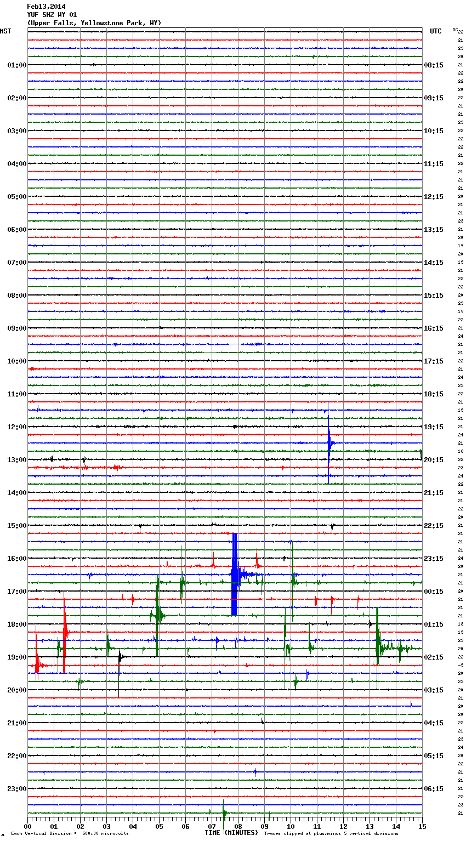Image resolution: width=466 pixels, height=841 pixels.
Task: Click the tall blue spike near minute 11.5
Action: click(328, 443)
